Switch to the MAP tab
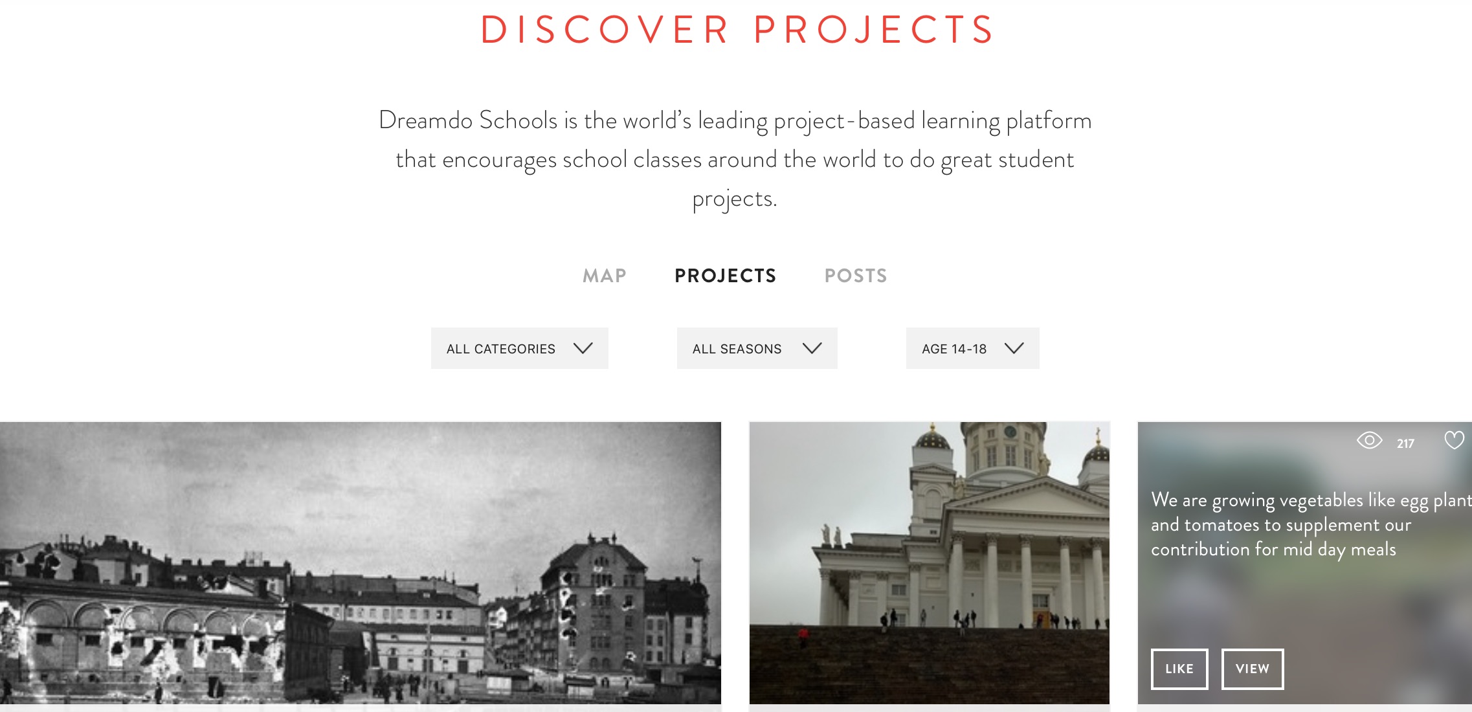Screen dimensions: 1472x712 605,276
